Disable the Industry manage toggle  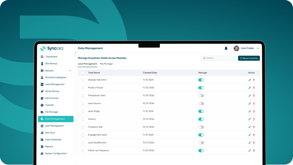(201, 119)
